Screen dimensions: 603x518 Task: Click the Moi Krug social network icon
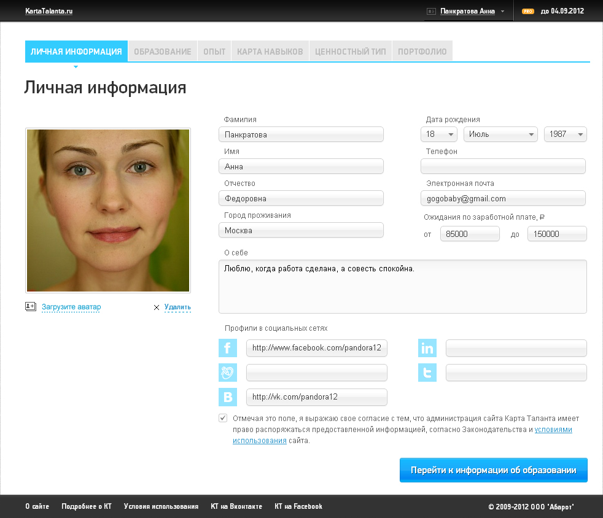[228, 373]
